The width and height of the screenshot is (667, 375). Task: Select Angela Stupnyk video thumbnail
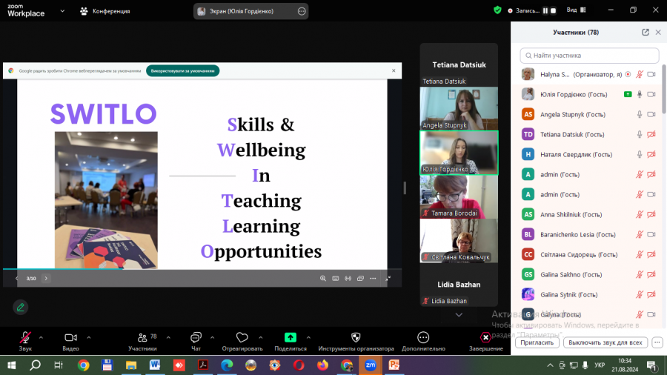pos(459,108)
